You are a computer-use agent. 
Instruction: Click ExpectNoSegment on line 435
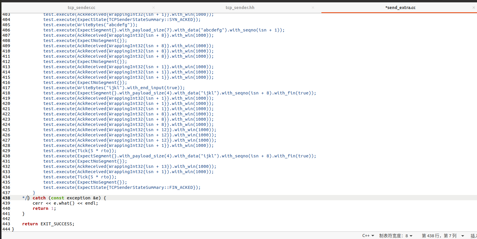coord(85,182)
